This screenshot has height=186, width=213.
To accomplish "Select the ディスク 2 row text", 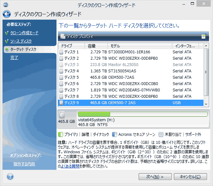I will coord(71,58).
